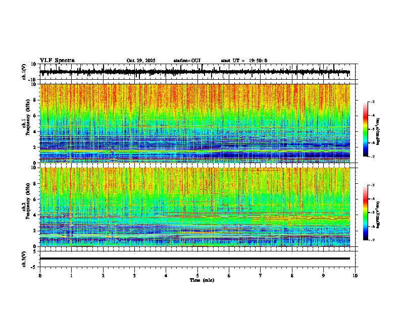Click time axis tick label "0"

40,276
